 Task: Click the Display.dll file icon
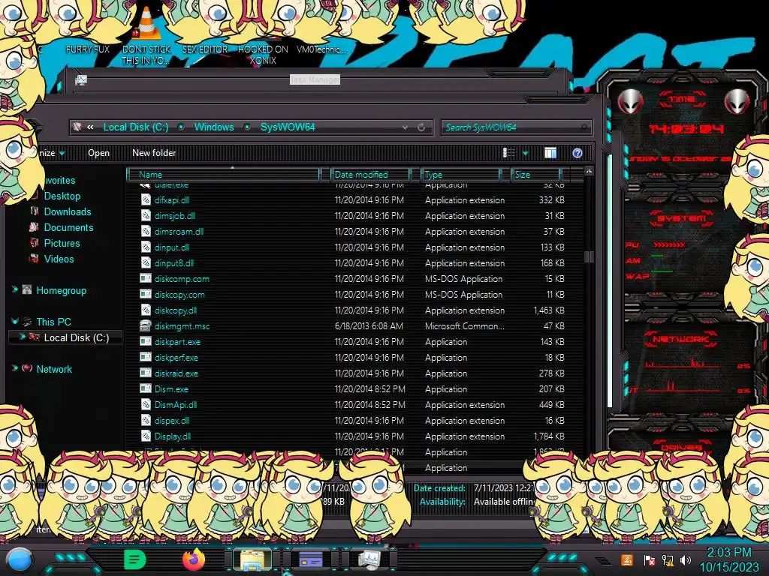click(146, 436)
